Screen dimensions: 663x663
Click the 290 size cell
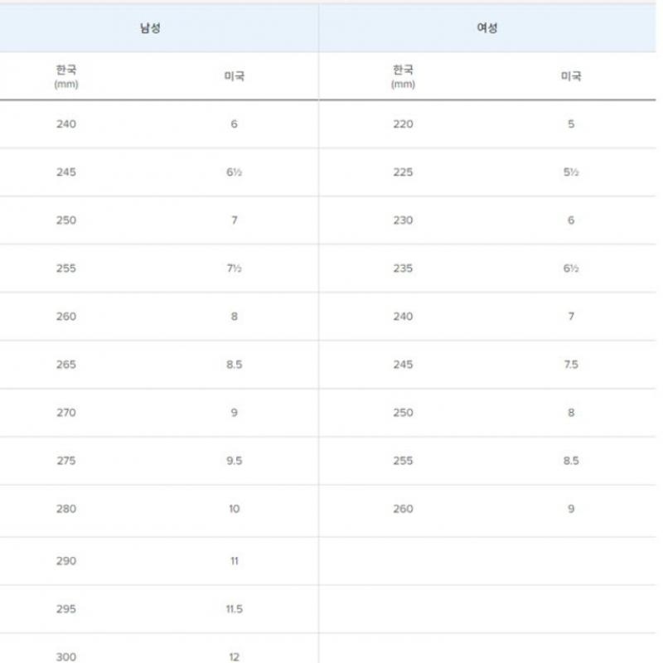[x=66, y=561]
